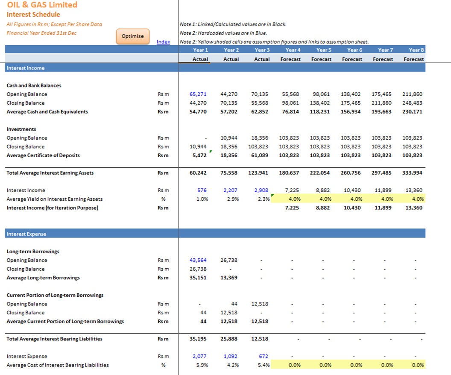Select the Interest Expense section header
The image size is (451, 375).
215,234
